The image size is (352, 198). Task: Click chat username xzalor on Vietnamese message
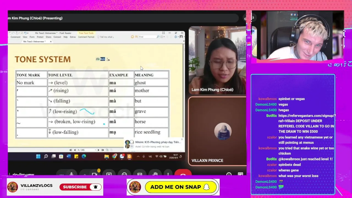pos(272,137)
